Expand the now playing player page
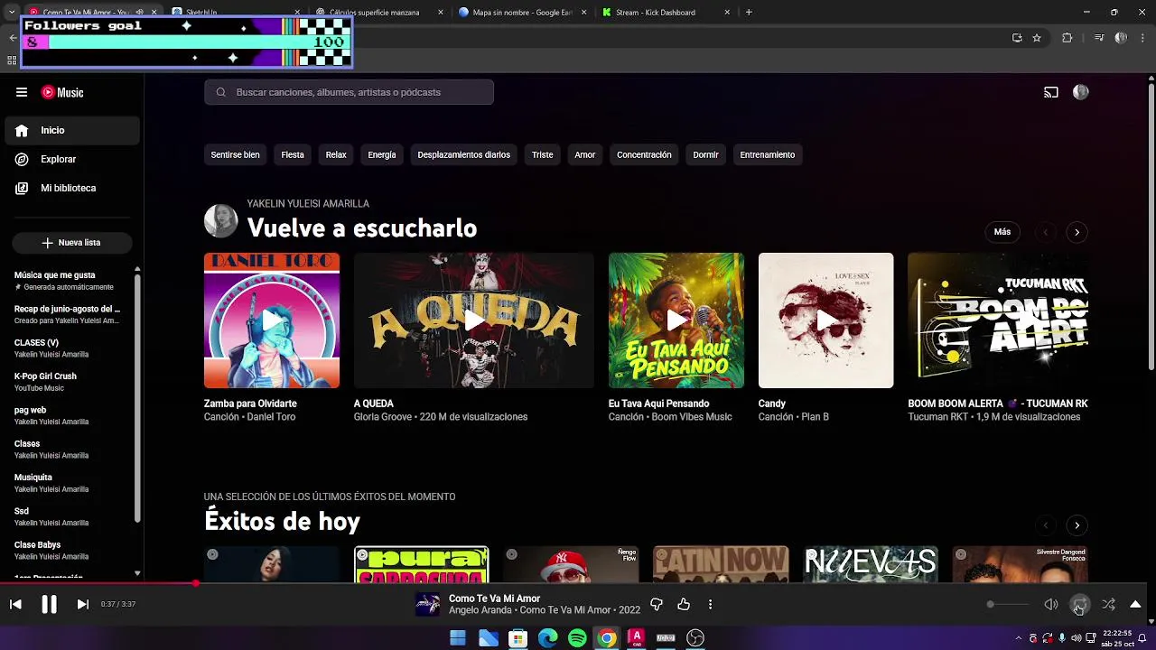 pyautogui.click(x=1135, y=604)
